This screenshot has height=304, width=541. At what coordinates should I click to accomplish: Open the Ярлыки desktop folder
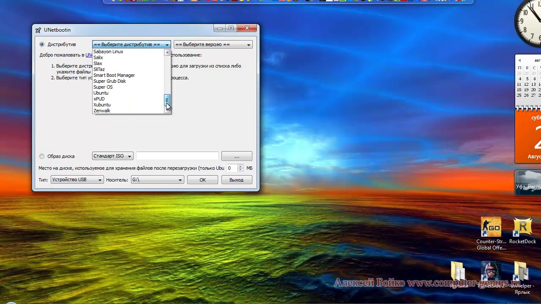pos(459,275)
